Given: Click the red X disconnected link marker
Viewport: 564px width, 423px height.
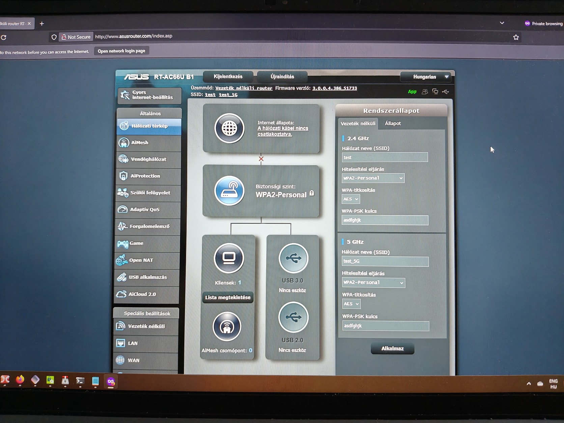Looking at the screenshot, I should 261,159.
